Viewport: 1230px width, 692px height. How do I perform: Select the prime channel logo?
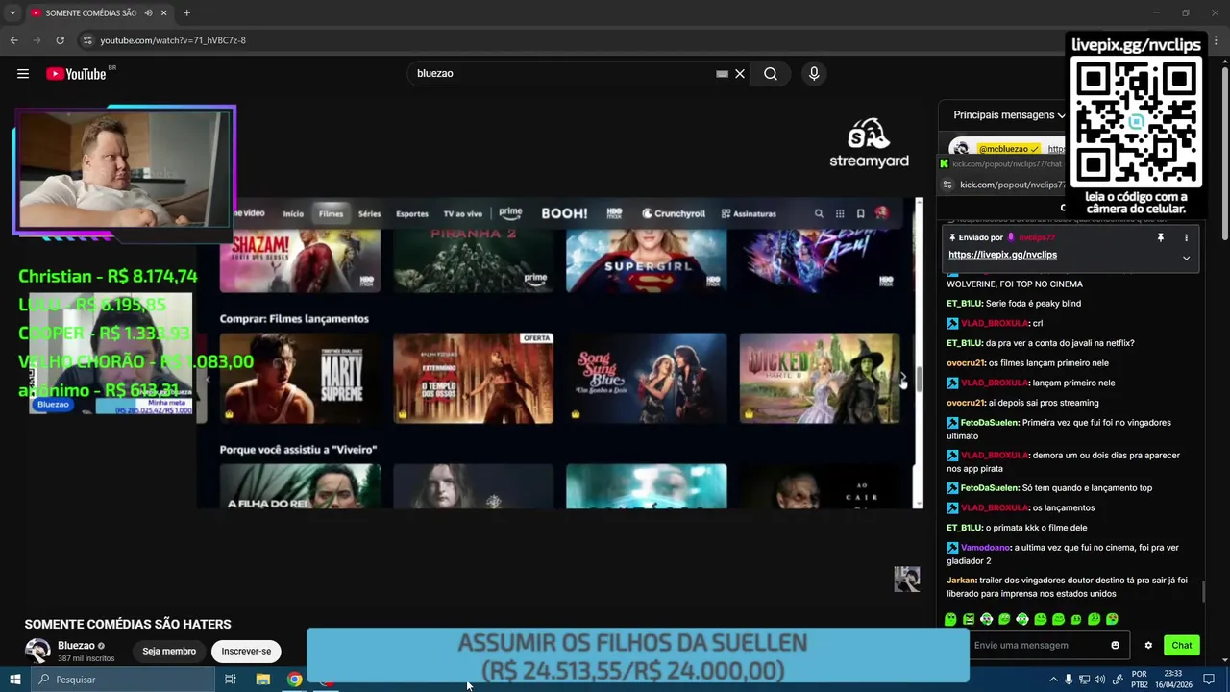[x=510, y=213]
